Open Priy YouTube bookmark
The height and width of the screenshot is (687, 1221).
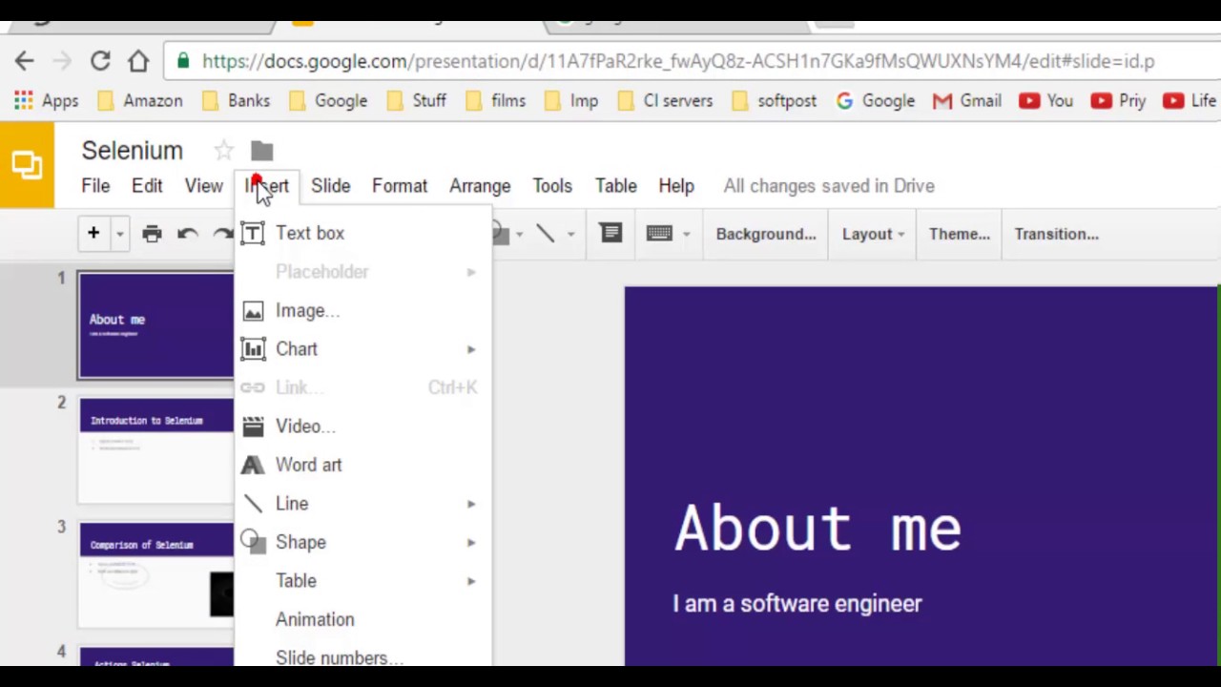[1118, 100]
